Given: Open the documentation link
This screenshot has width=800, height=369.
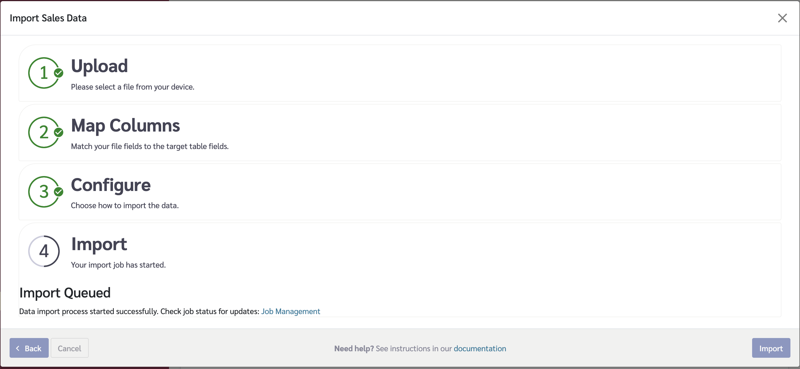Looking at the screenshot, I should [x=479, y=348].
